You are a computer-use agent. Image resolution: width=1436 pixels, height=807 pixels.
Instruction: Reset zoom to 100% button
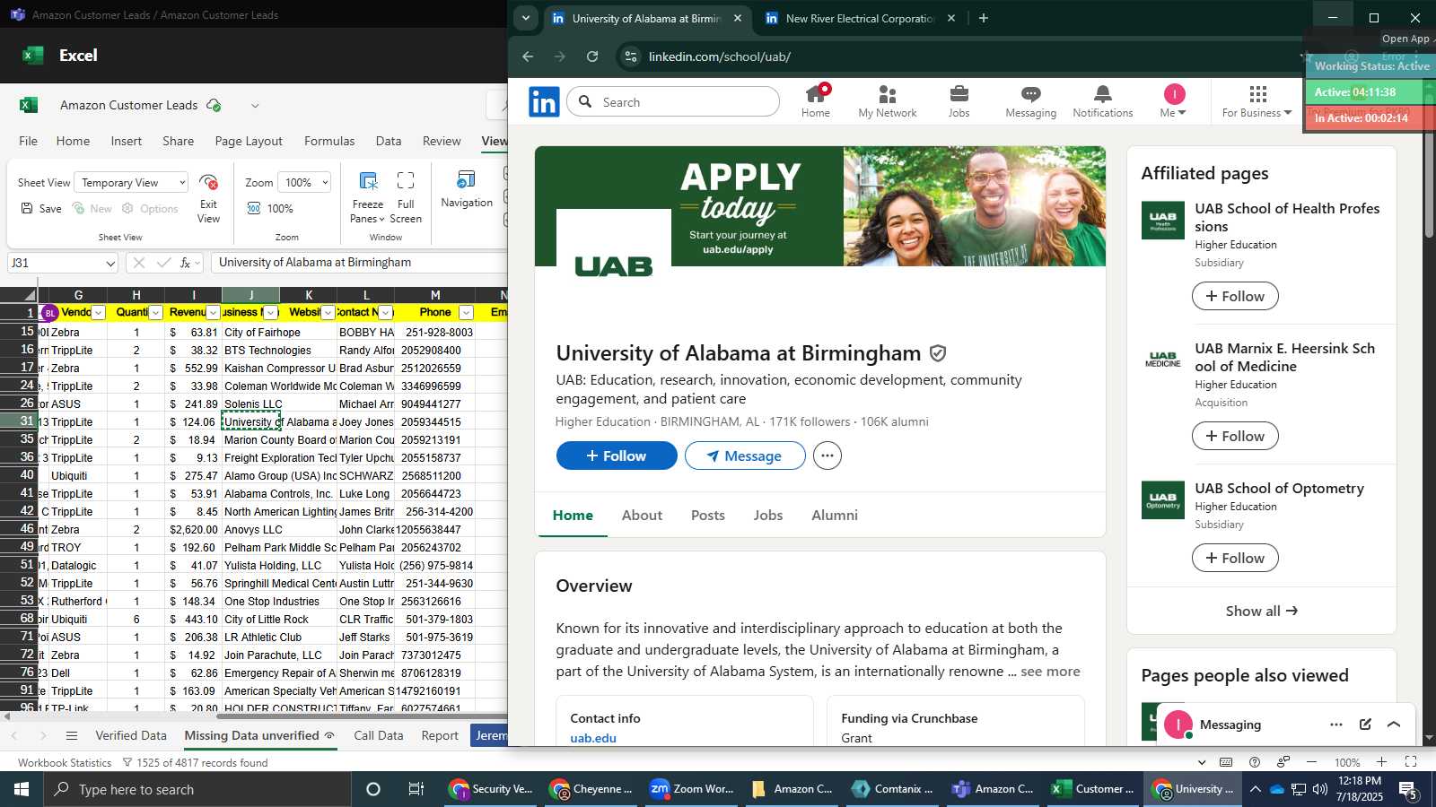pos(270,208)
